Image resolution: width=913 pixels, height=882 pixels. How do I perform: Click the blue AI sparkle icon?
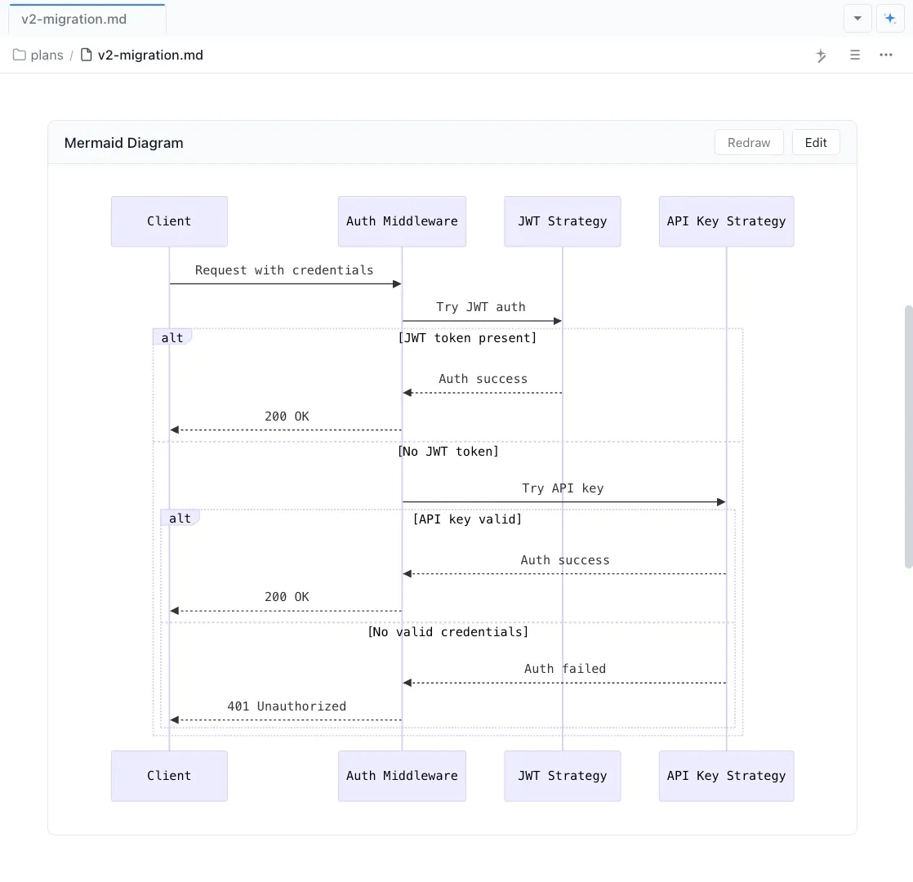(889, 18)
